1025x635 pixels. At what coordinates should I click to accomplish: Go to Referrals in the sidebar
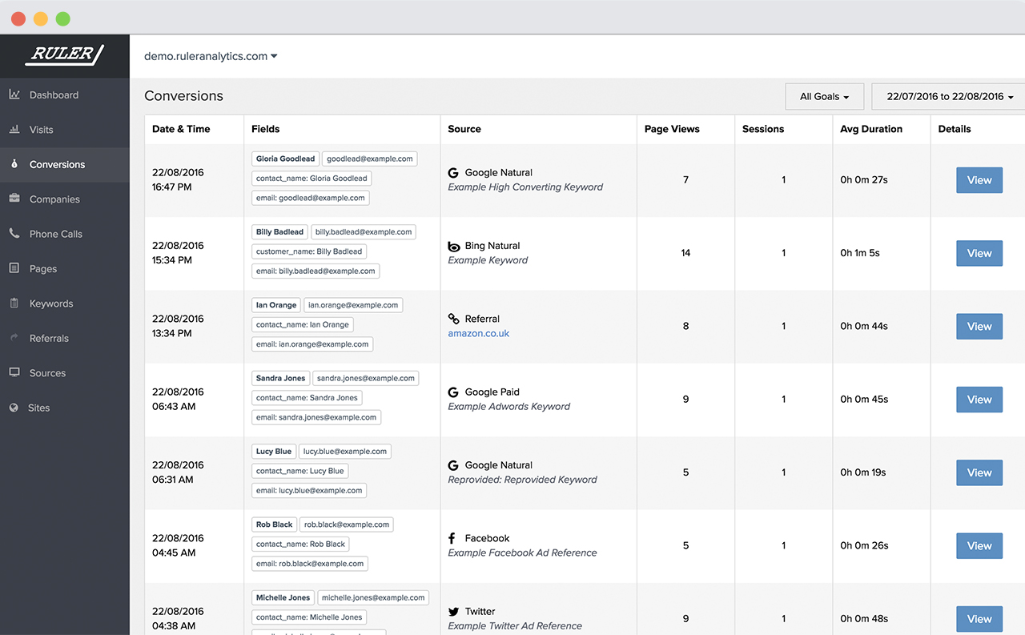pos(65,339)
